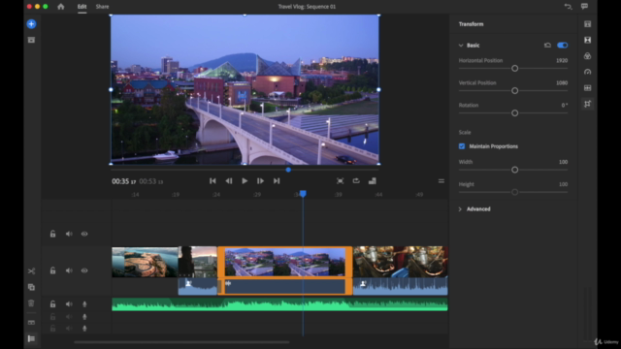Mute the upper video track
Viewport: 621px width, 349px height.
click(69, 234)
